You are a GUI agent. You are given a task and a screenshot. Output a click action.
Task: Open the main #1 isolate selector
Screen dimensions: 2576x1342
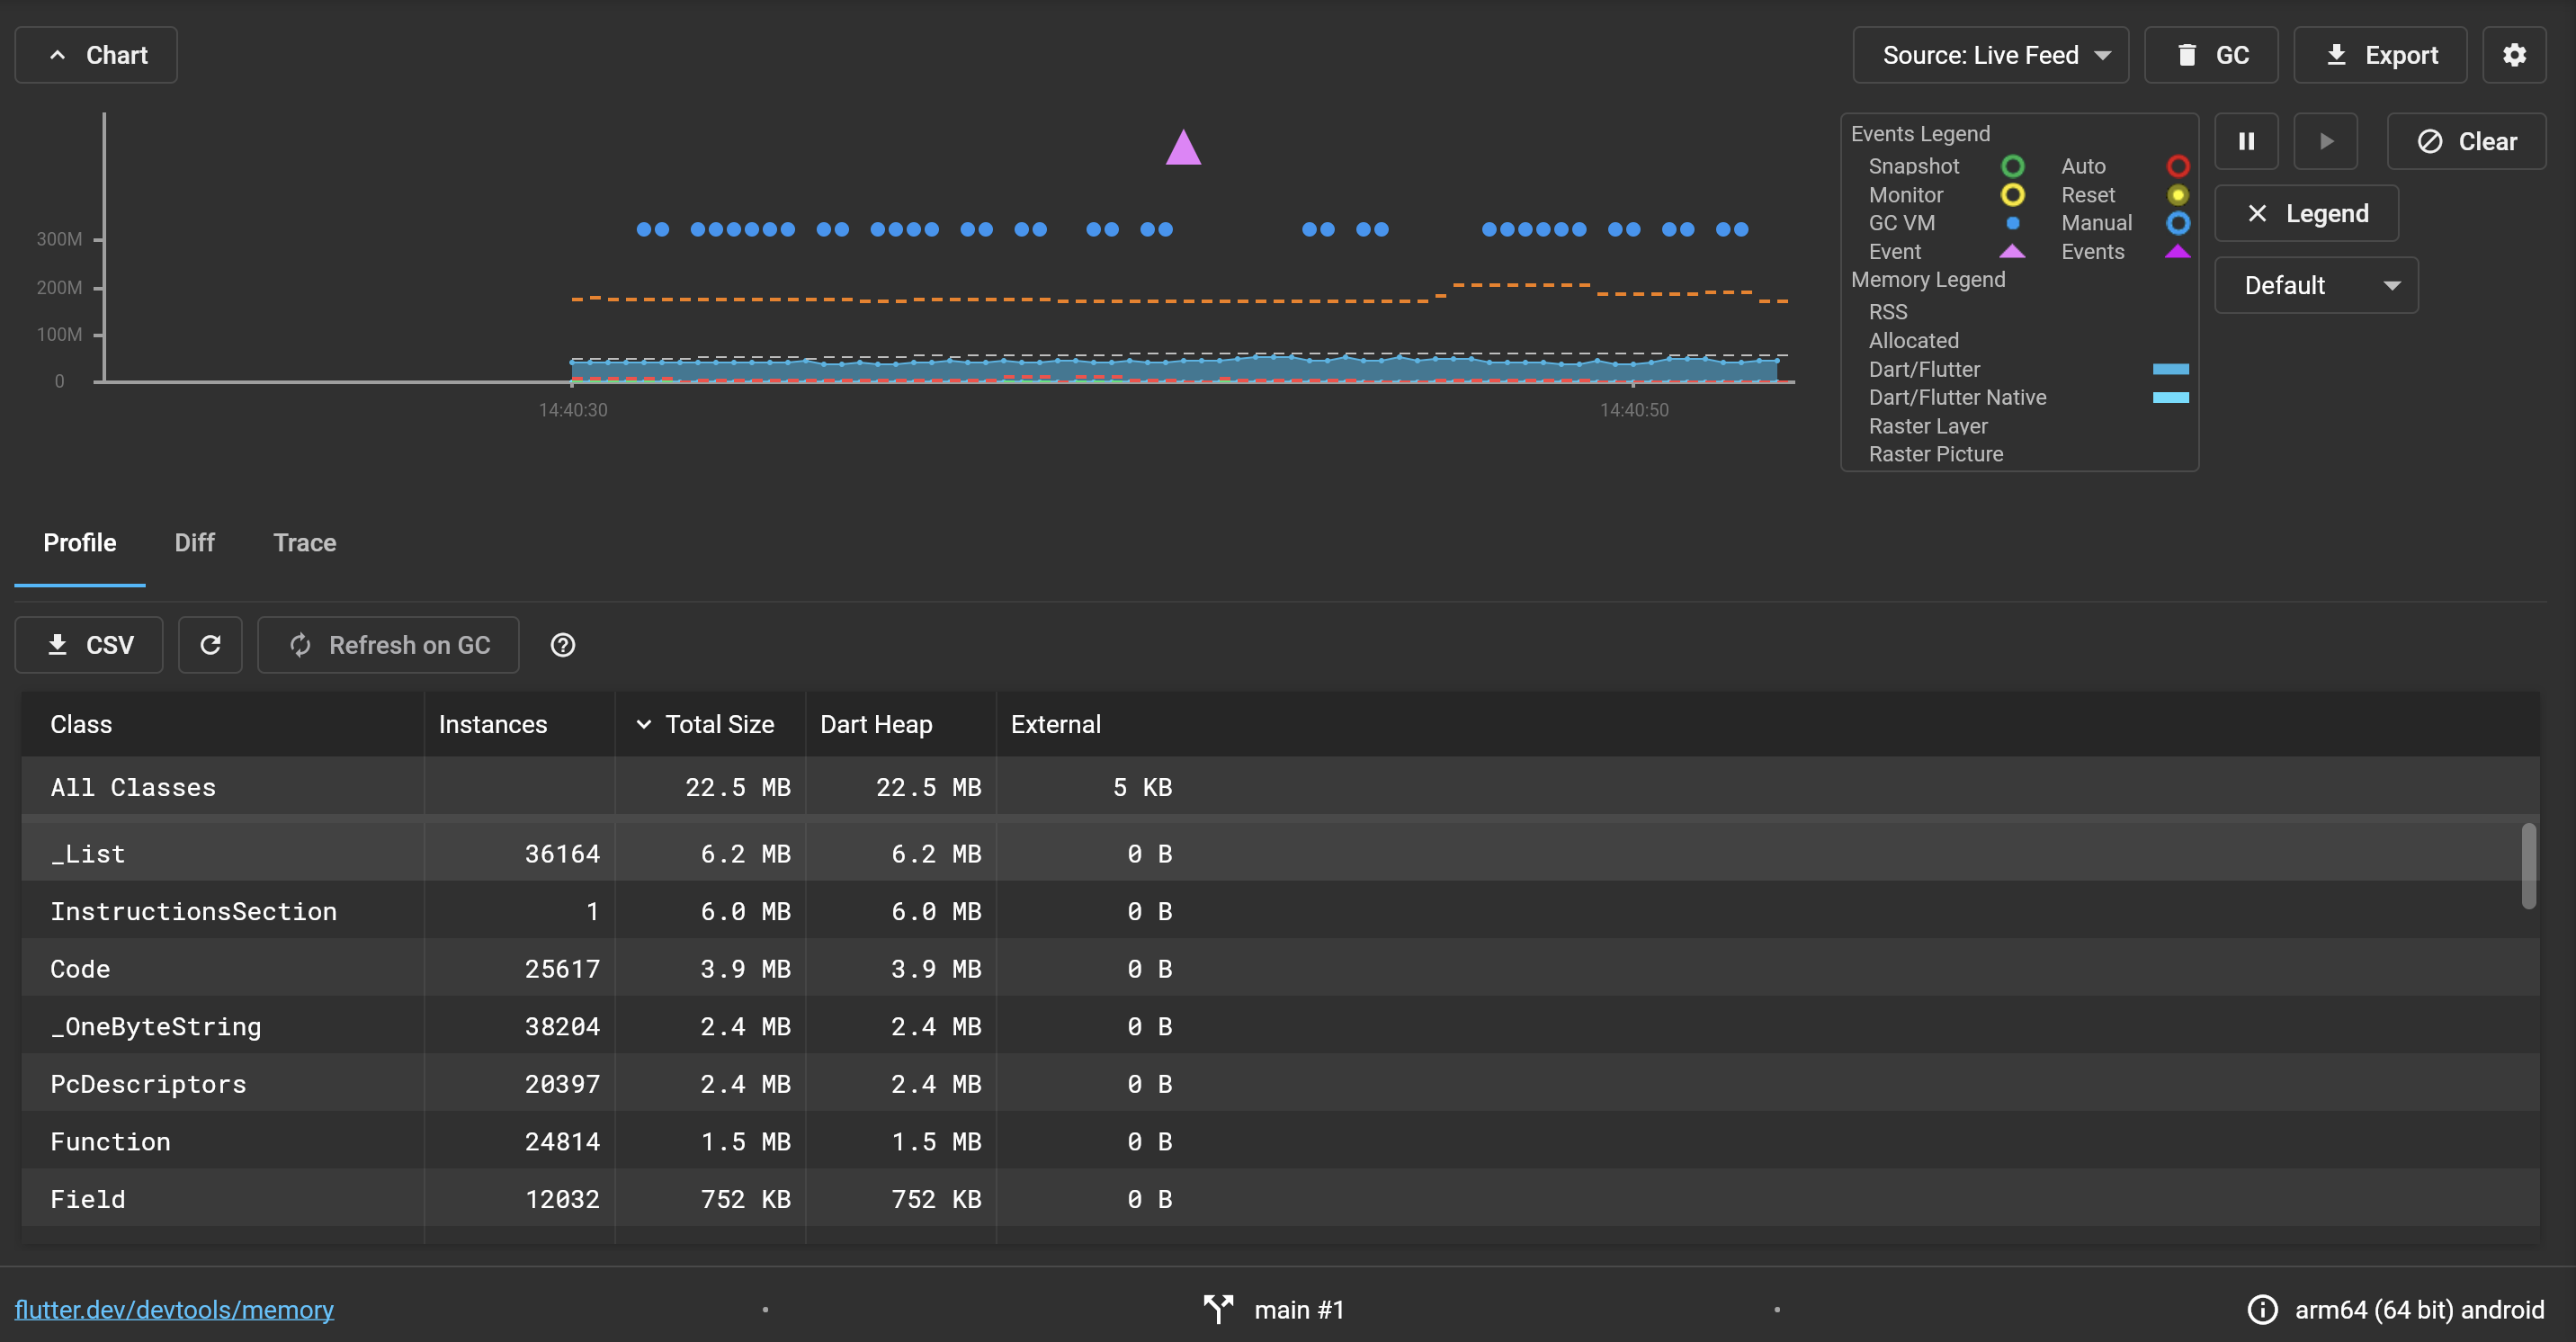(1273, 1309)
